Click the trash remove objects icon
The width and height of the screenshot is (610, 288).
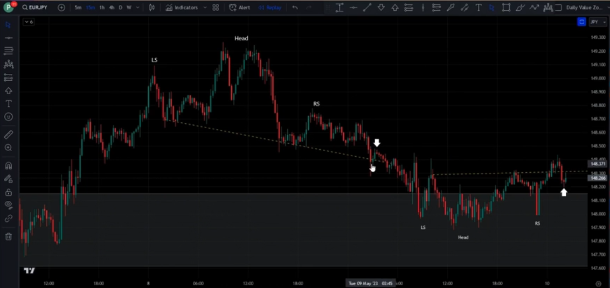tap(9, 236)
